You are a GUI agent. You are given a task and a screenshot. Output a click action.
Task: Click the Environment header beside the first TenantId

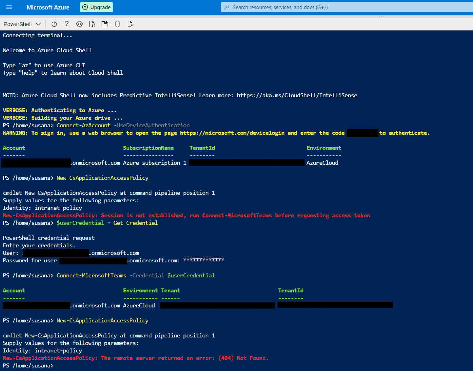click(x=324, y=148)
